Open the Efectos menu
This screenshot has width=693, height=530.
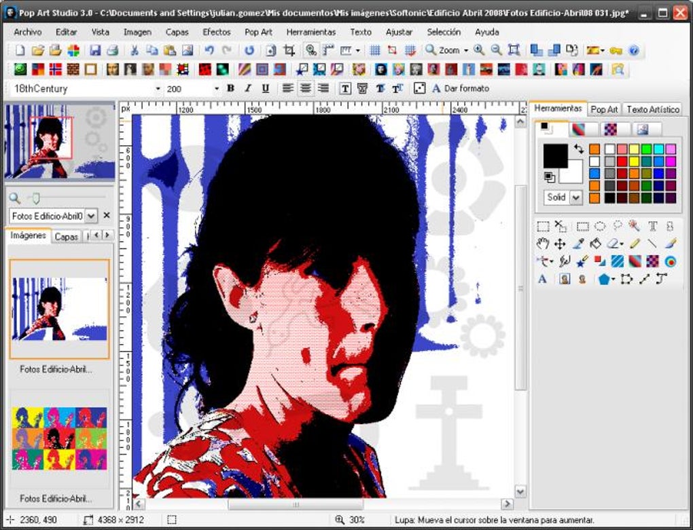[217, 32]
